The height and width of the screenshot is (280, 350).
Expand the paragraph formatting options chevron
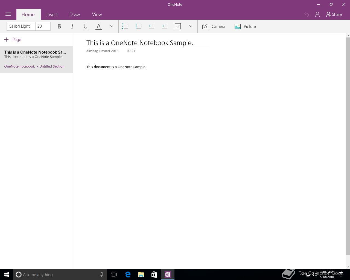pos(191,26)
